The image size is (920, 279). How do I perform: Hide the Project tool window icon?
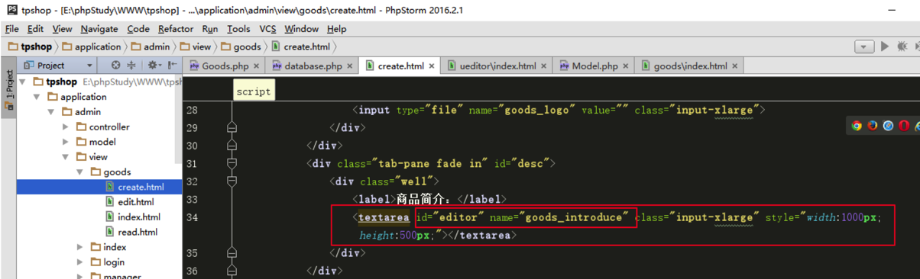click(173, 66)
